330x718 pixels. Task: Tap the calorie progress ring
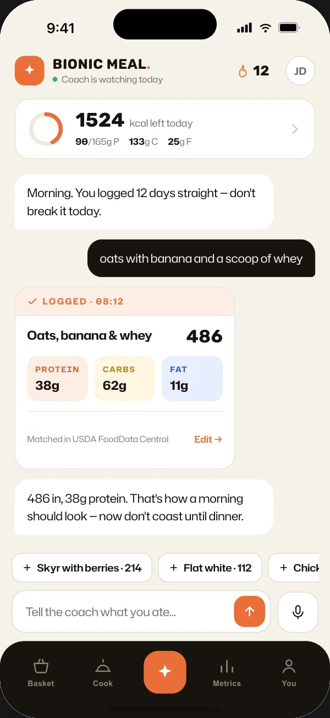46,129
